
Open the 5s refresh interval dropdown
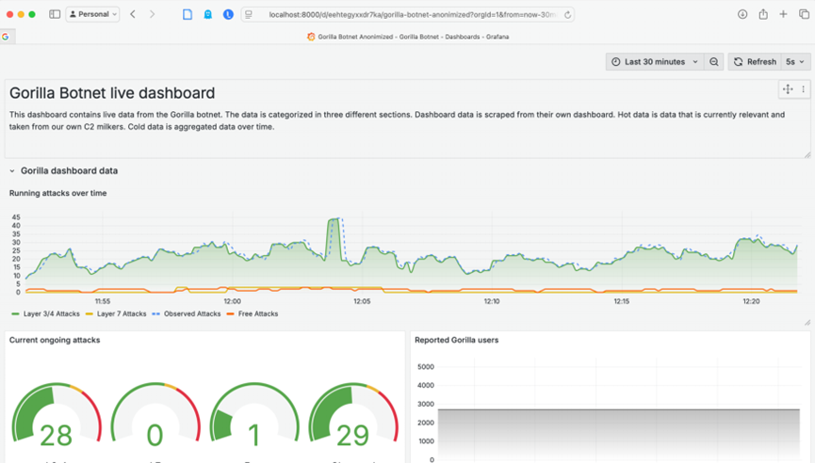point(796,62)
